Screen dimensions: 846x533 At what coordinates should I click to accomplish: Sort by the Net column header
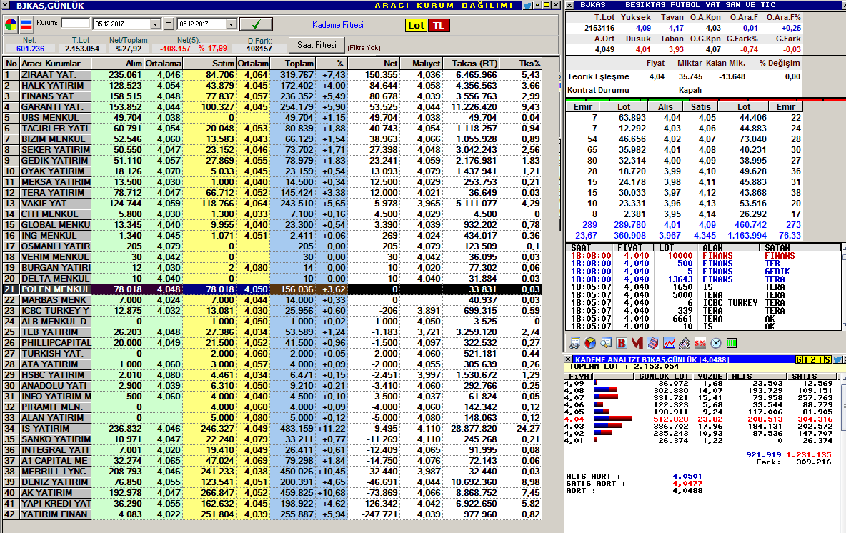[x=374, y=63]
